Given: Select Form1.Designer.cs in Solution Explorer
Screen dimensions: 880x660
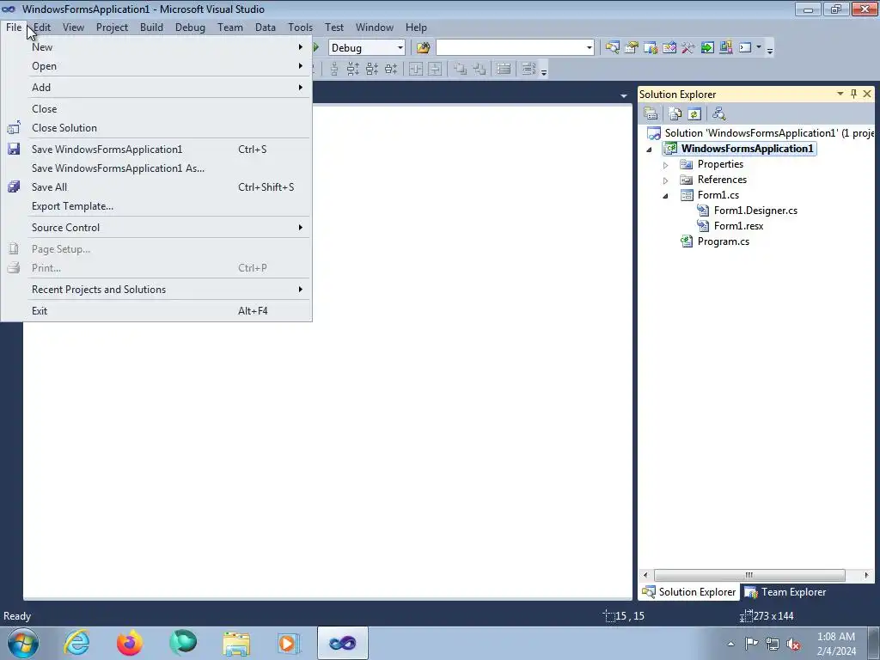Looking at the screenshot, I should click(755, 211).
